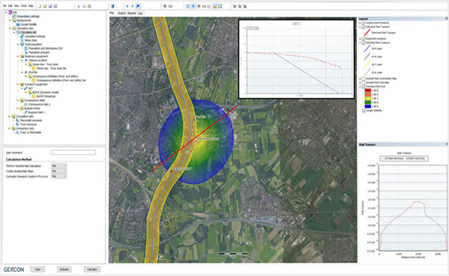Click the Google Satellite tree item icon
The height and width of the screenshot is (276, 449).
(x=18, y=24)
